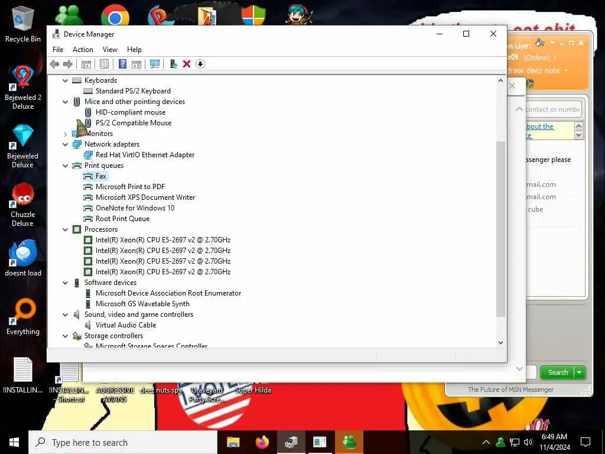Collapse the Keyboards category

click(x=65, y=80)
